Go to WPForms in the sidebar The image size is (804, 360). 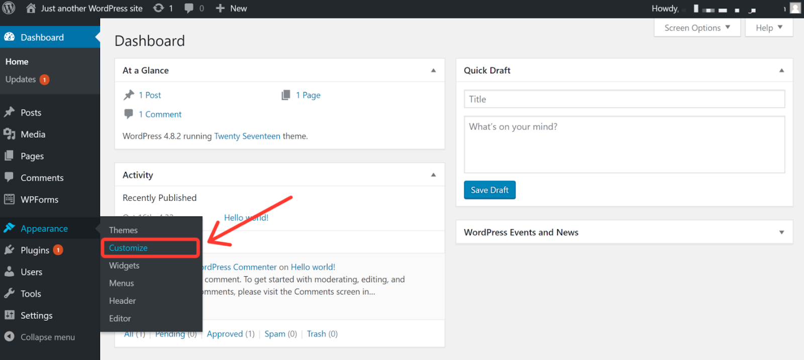pos(39,199)
